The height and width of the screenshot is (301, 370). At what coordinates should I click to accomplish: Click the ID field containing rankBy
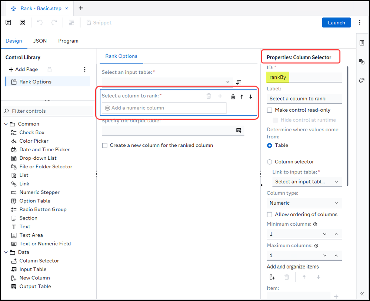304,77
